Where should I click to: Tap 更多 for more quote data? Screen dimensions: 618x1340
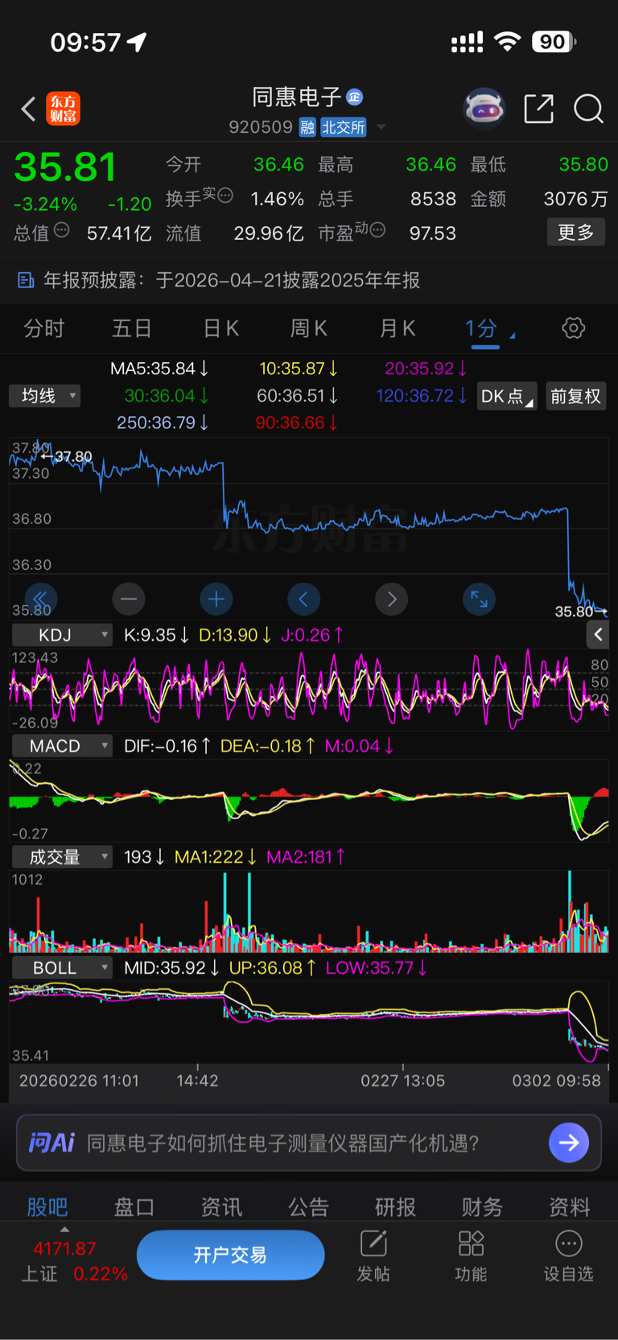[x=575, y=233]
